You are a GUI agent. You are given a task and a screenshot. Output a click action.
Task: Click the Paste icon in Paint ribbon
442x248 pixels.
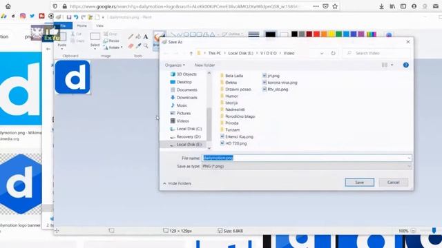62,37
